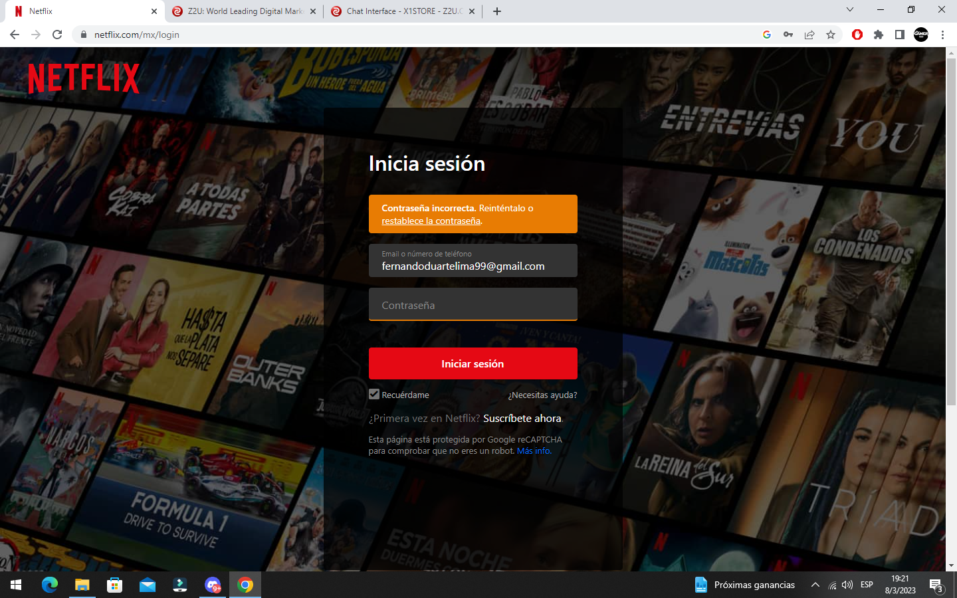Open new tab with plus button
The image size is (957, 598).
tap(497, 11)
